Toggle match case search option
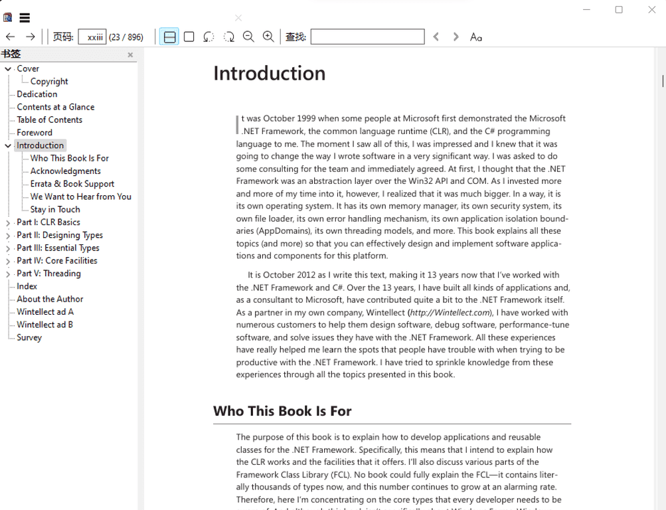The height and width of the screenshot is (510, 666). tap(475, 37)
